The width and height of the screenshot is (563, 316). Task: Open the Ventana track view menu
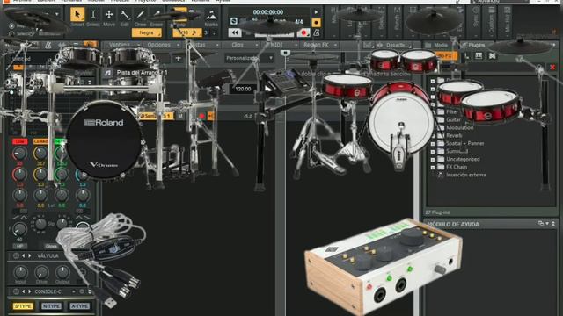coord(123,45)
